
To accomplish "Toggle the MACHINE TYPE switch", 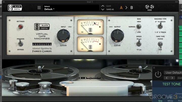I will coord(160,26).
